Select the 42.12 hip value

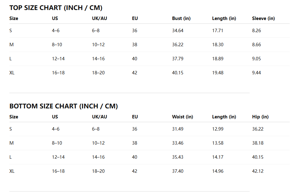258,171
